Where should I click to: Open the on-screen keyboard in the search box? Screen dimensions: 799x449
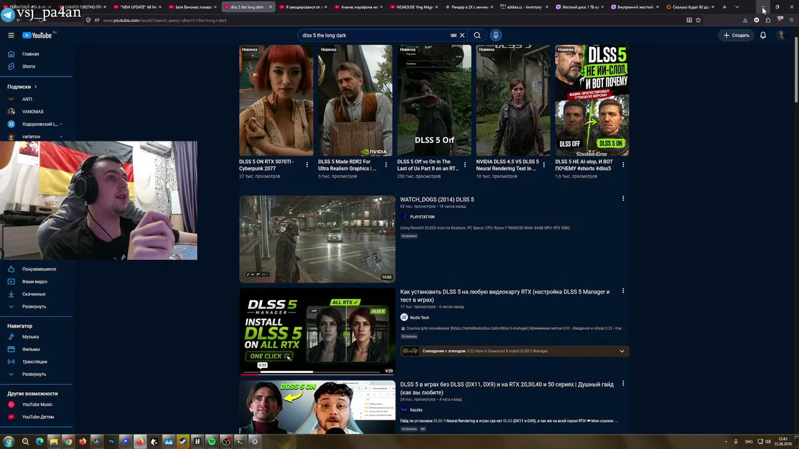453,36
